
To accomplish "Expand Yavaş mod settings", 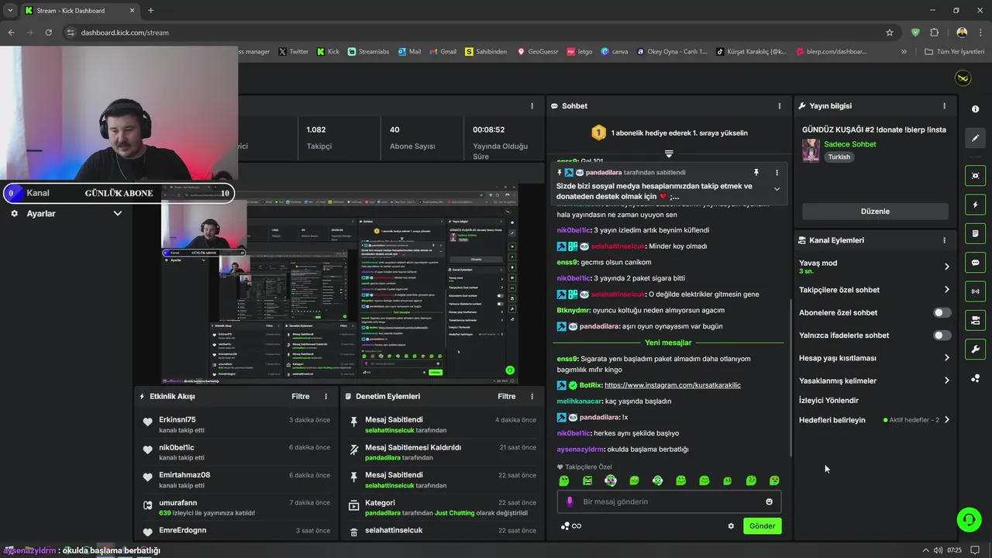I will coord(946,267).
